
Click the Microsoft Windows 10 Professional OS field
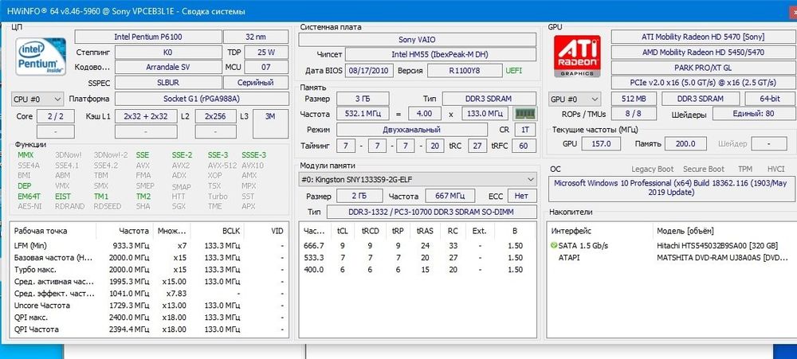(x=671, y=188)
